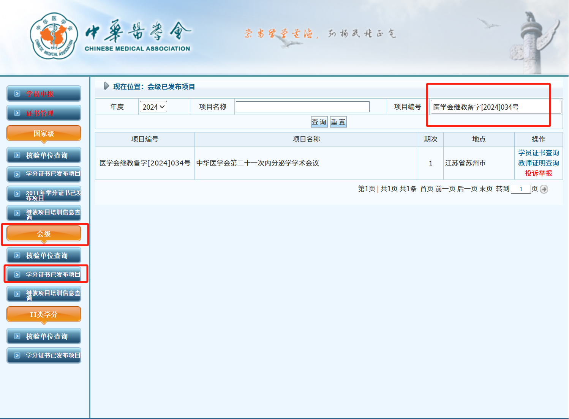
Task: Click the 项目名称 table column header
Action: coord(306,139)
